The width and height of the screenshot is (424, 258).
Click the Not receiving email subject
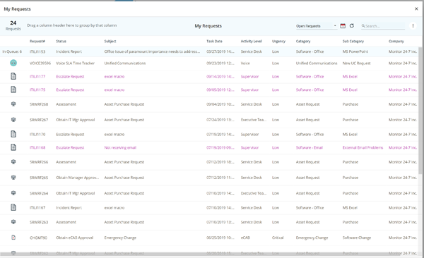(120, 147)
